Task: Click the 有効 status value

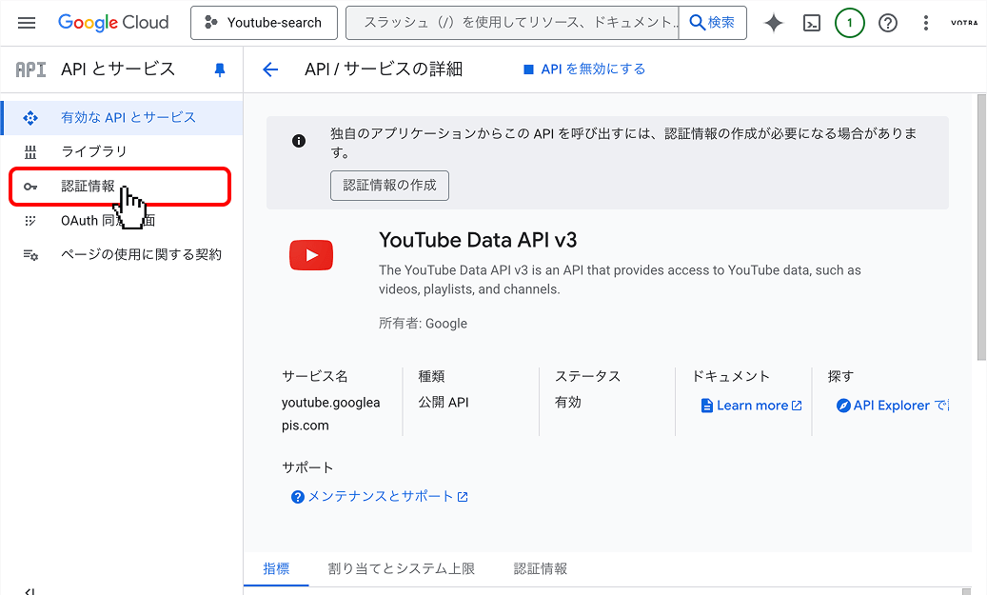Action: [x=568, y=403]
